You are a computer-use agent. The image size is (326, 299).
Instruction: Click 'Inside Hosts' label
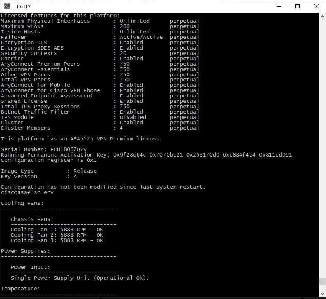(20, 32)
